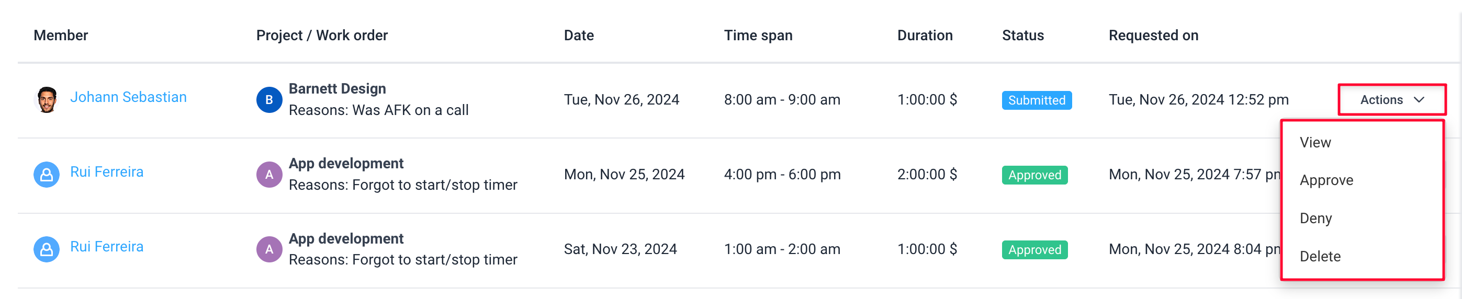1462x299 pixels.
Task: Select Deny from the actions menu
Action: [1315, 218]
